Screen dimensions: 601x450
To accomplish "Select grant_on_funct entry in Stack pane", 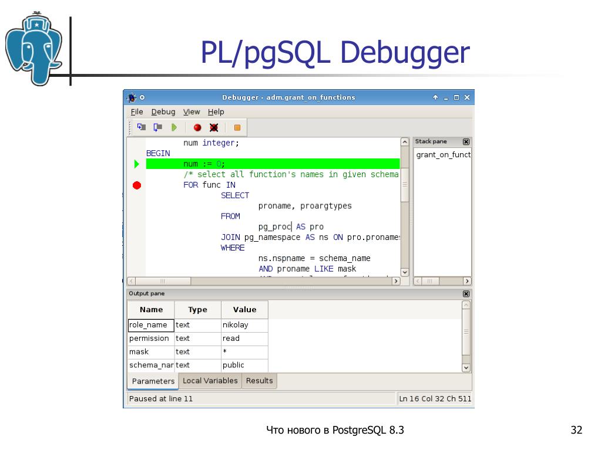I will point(443,154).
